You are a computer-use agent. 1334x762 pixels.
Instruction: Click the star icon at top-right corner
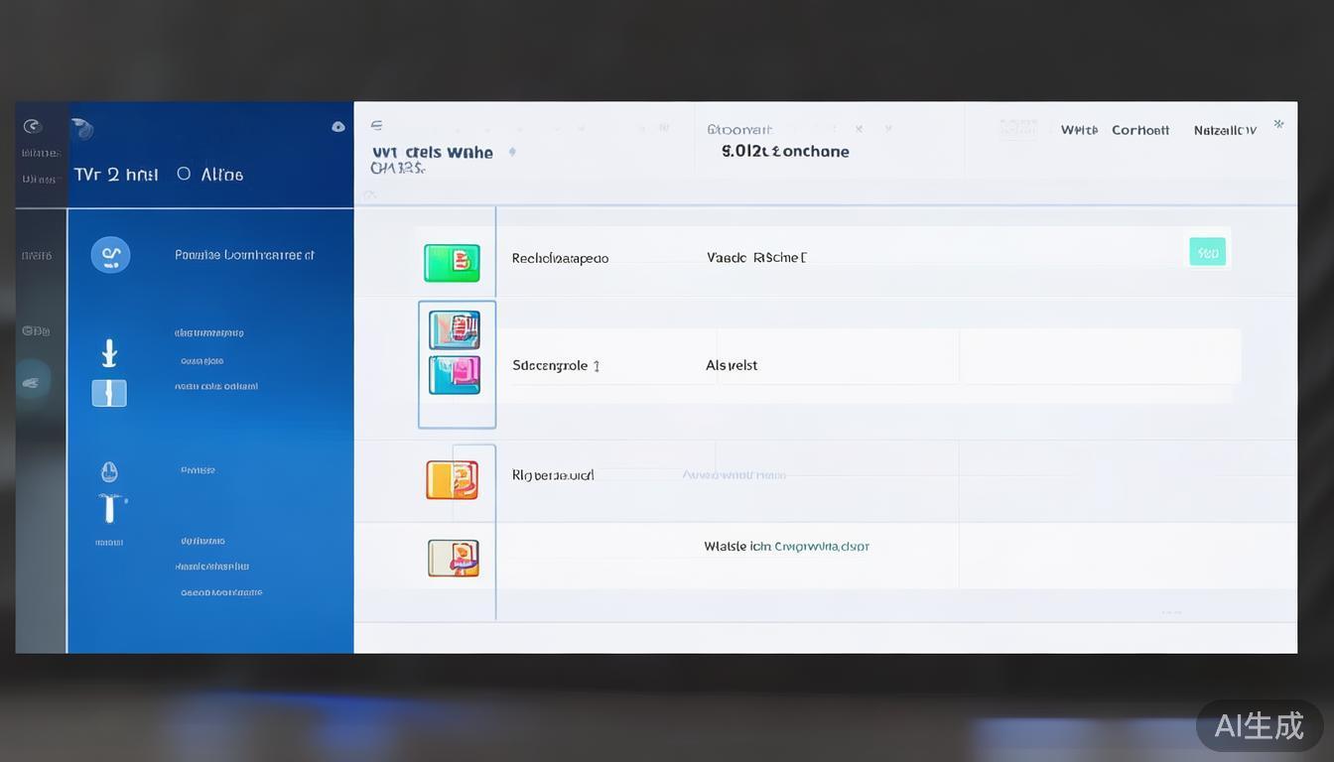pos(1278,125)
